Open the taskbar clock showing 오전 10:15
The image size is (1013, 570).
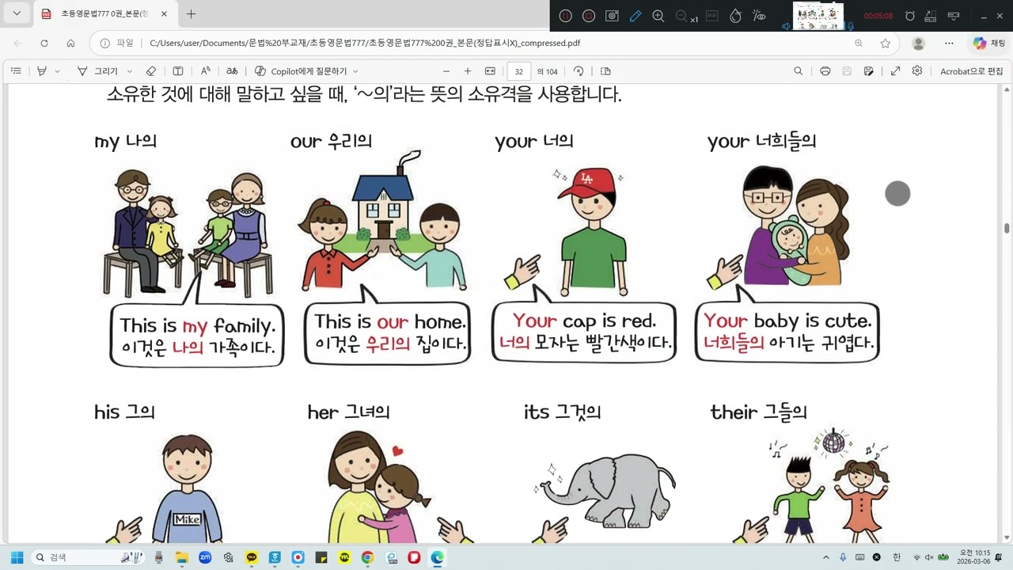point(973,557)
